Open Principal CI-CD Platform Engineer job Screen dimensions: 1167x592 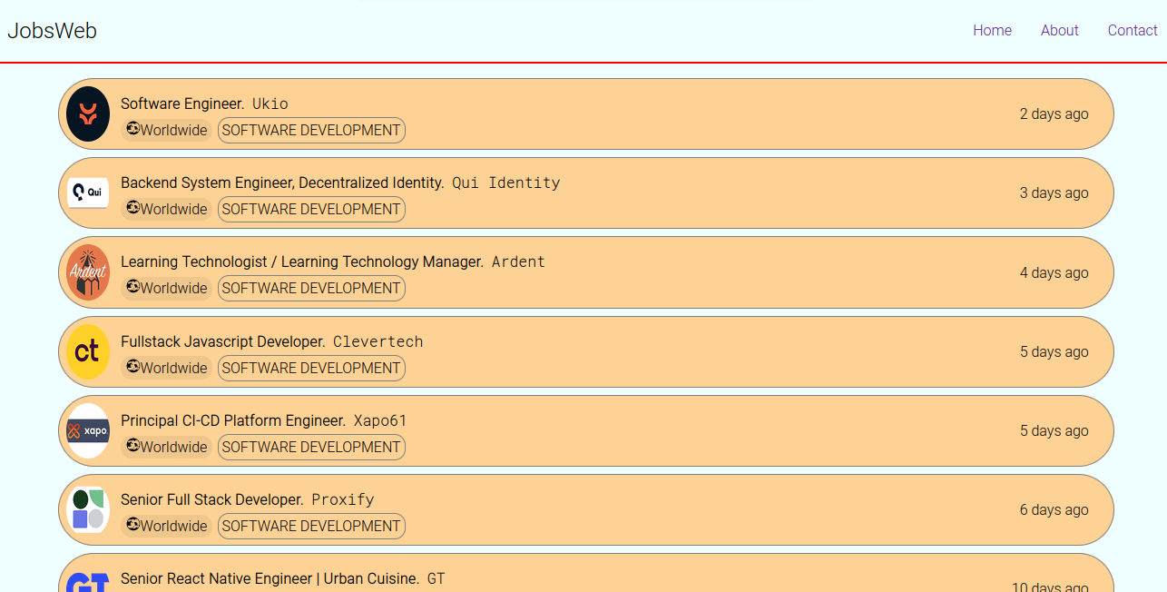[233, 420]
